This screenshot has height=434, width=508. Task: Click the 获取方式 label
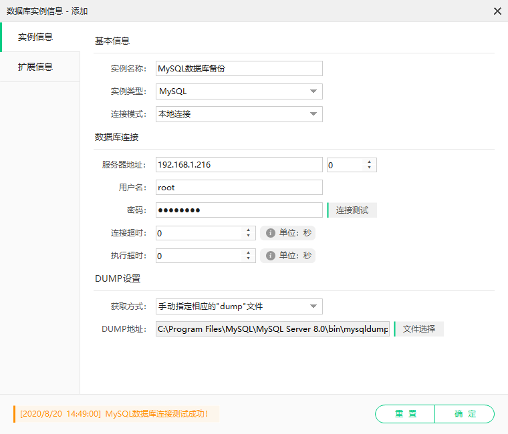tap(128, 306)
